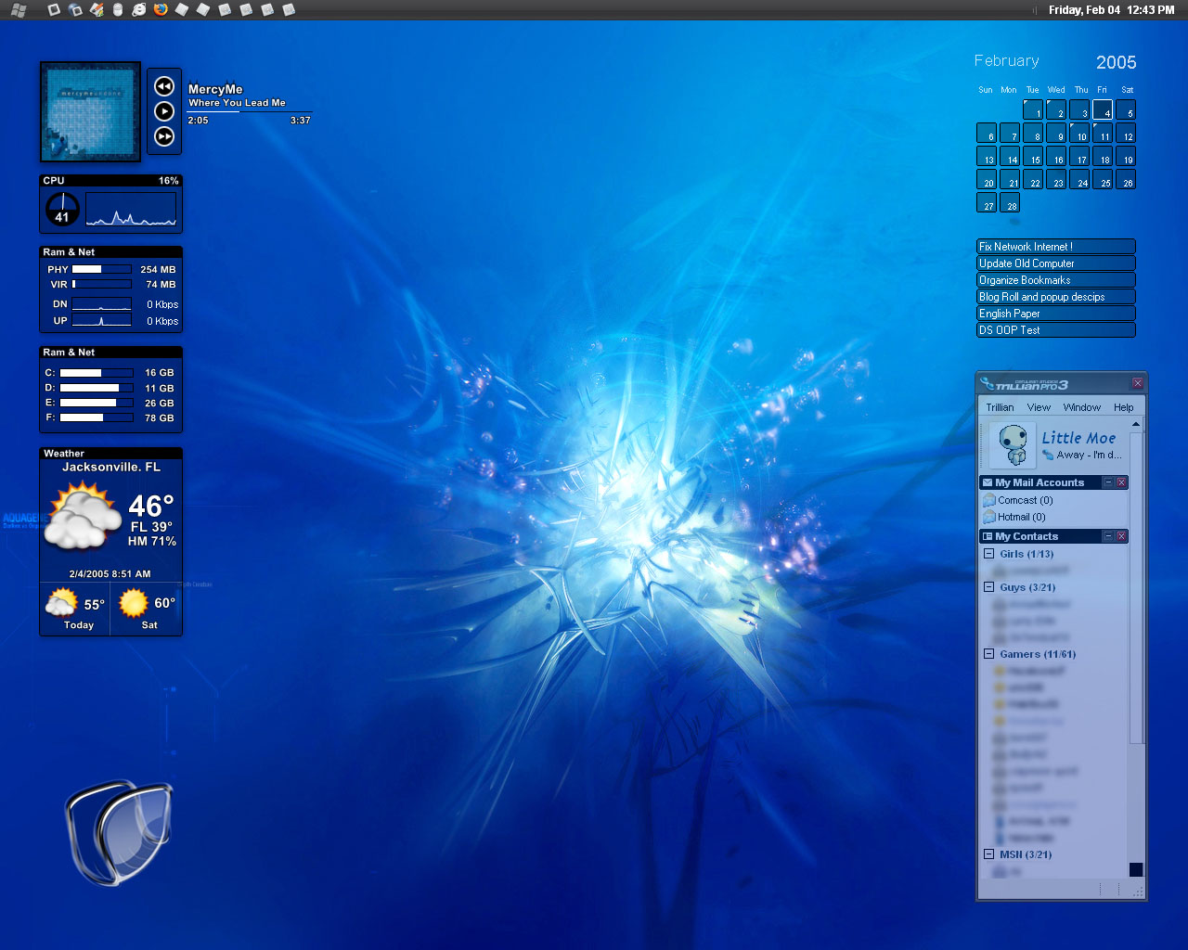
Task: Open the Trillian menu
Action: 1000,407
